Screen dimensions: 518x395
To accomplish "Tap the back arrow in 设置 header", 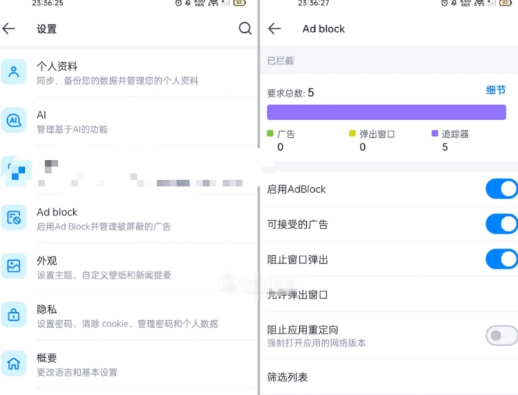I will click(x=9, y=29).
